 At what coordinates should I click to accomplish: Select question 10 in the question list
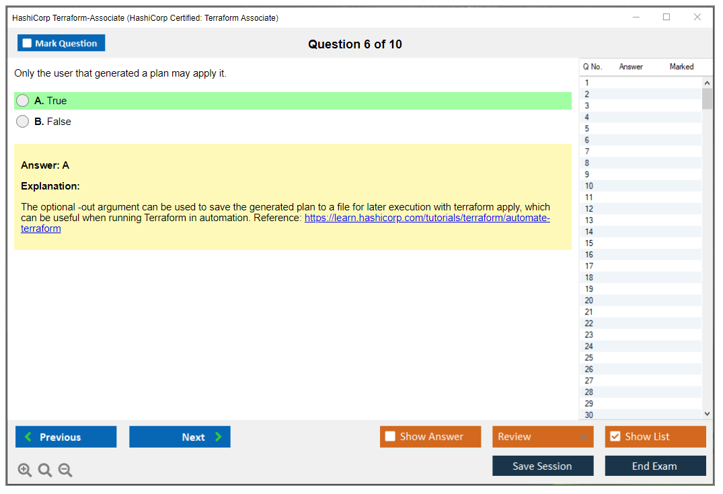(589, 186)
